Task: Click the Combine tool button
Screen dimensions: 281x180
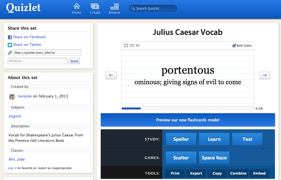Action: coord(238,173)
